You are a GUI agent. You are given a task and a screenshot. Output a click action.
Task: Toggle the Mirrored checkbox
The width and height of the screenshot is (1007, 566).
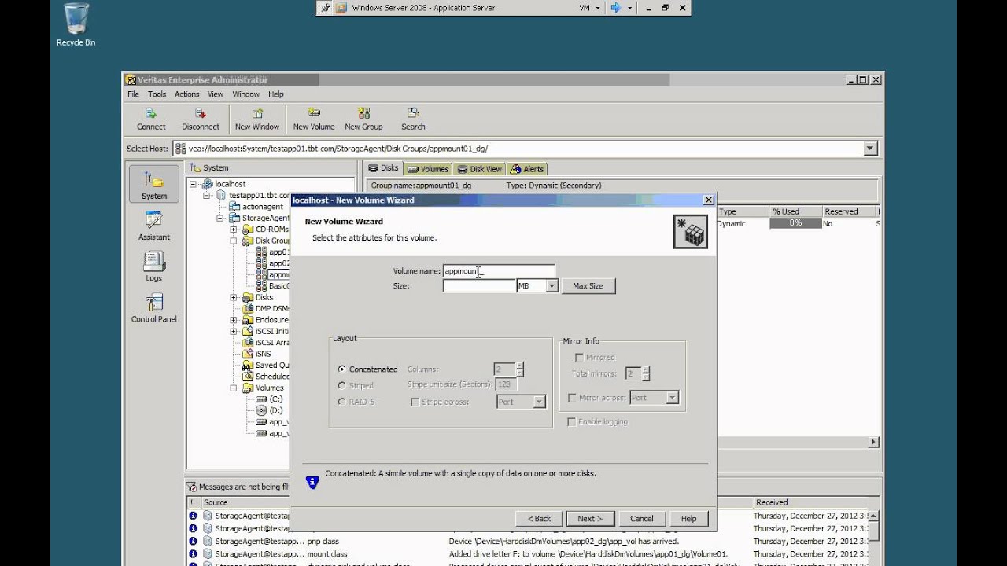point(580,357)
